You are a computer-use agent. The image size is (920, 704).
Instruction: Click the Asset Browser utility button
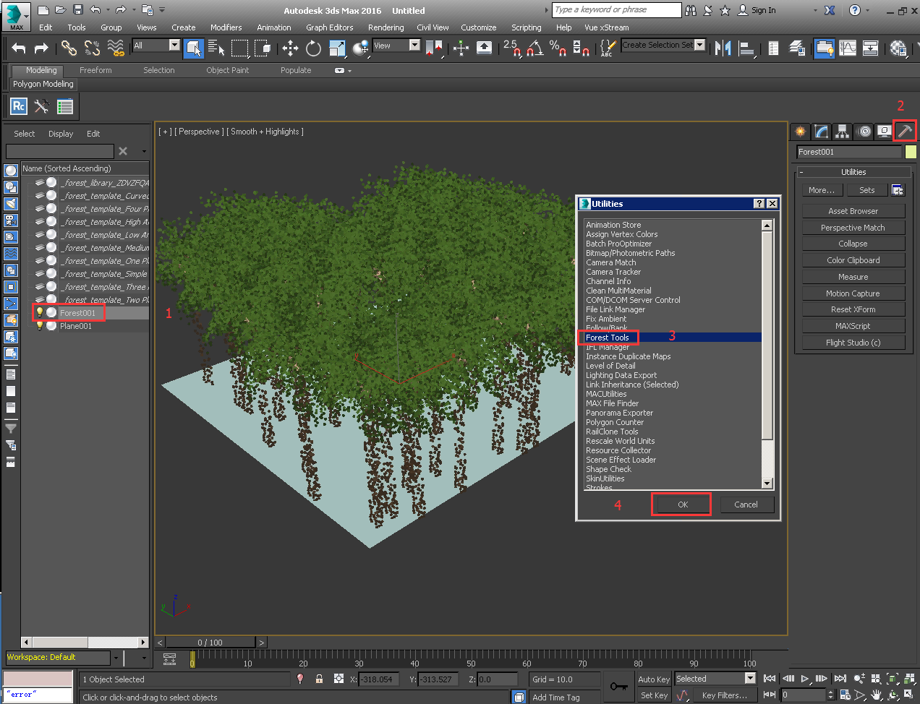click(x=853, y=211)
